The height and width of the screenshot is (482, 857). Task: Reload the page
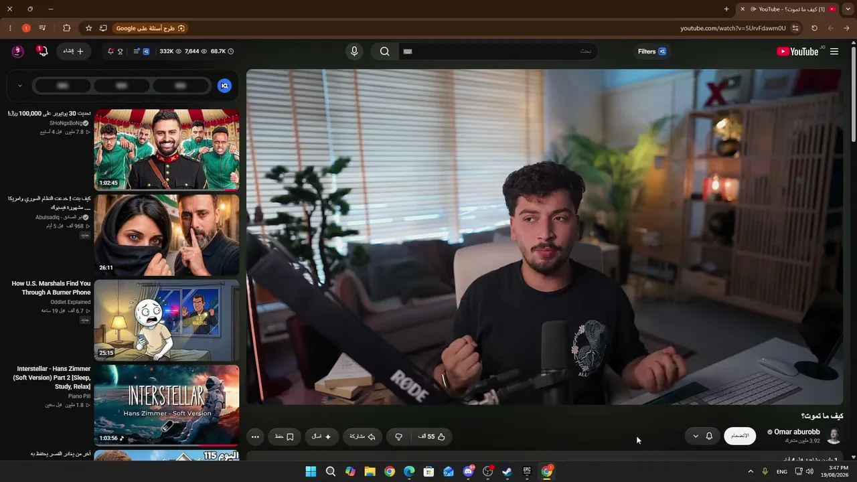[814, 28]
